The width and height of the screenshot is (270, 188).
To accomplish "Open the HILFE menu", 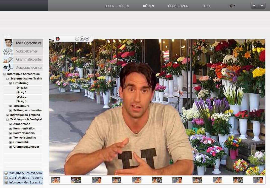I will click(x=207, y=6).
